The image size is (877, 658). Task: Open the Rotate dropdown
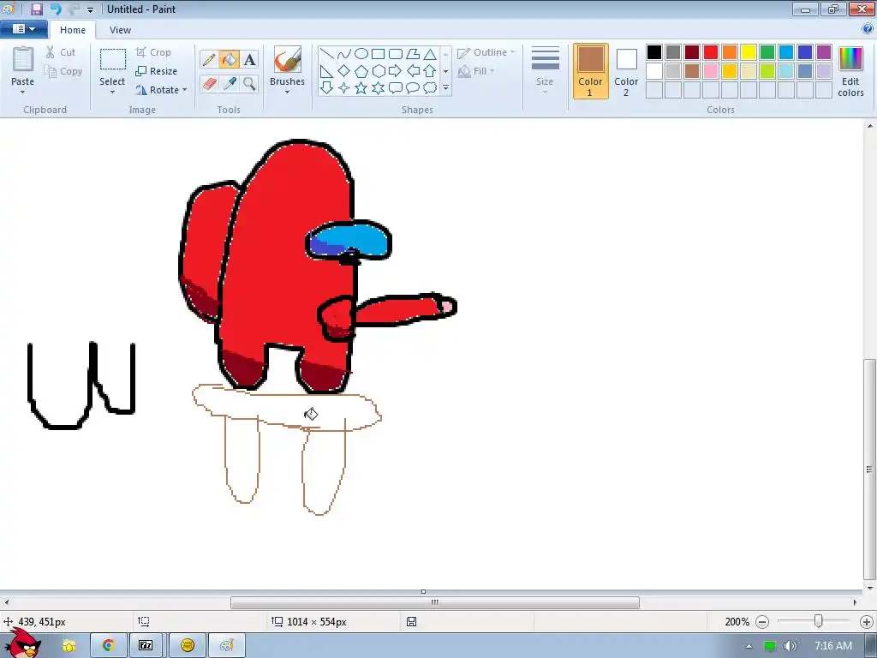click(162, 89)
